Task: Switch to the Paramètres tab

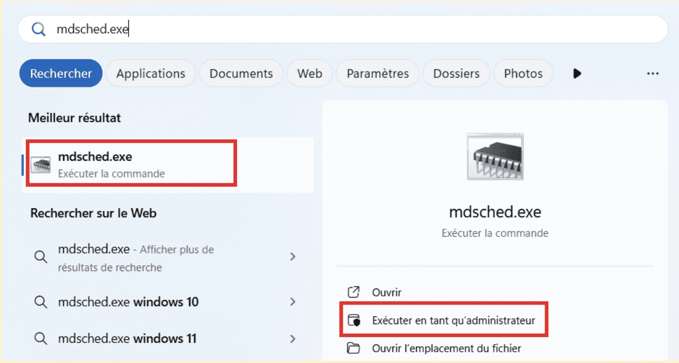Action: pos(377,73)
